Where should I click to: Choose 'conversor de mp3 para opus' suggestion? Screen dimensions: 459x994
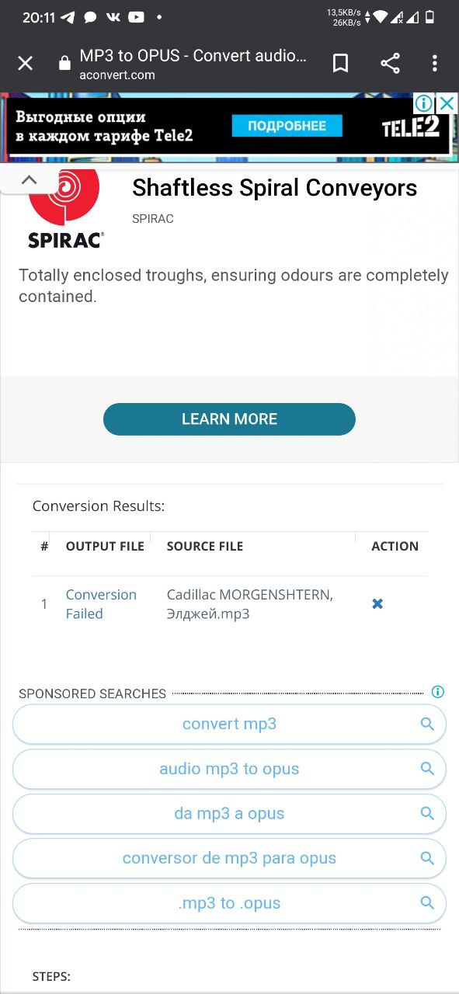(229, 859)
